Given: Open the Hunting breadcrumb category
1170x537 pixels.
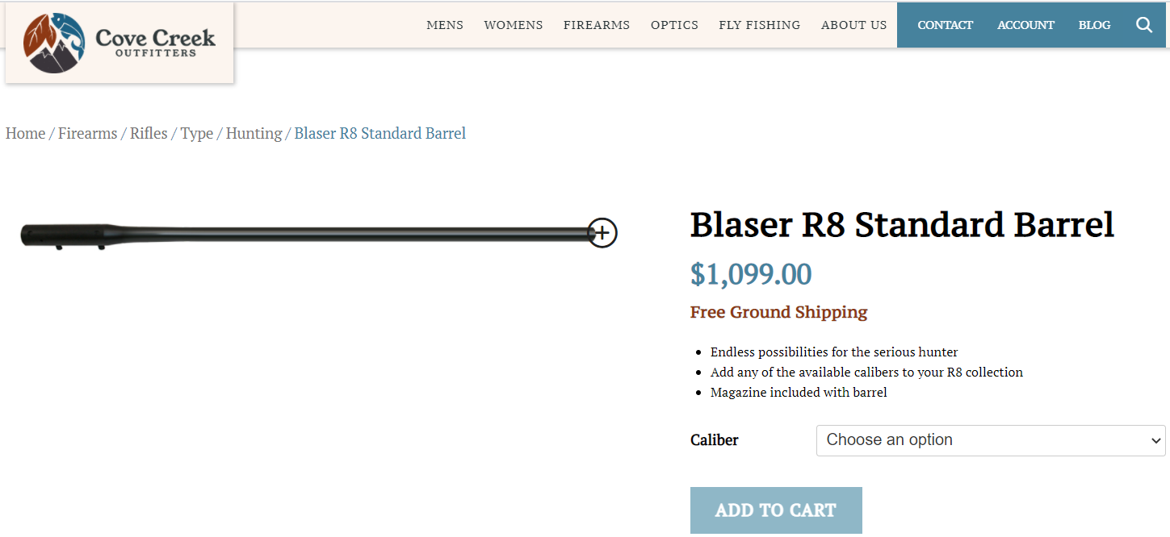Looking at the screenshot, I should 254,134.
